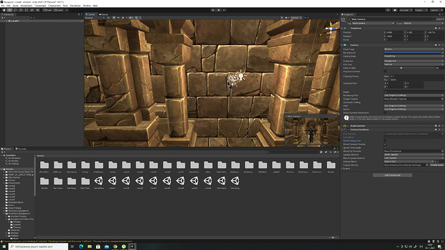Open the Clear Flags dropdown
The height and width of the screenshot is (250, 445).
point(413,49)
